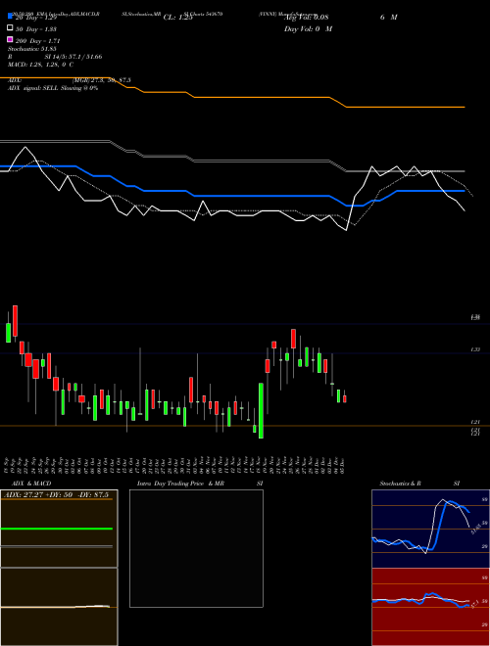
Task: Click the 'Avg Vol: 0.08' label
Action: click(306, 18)
